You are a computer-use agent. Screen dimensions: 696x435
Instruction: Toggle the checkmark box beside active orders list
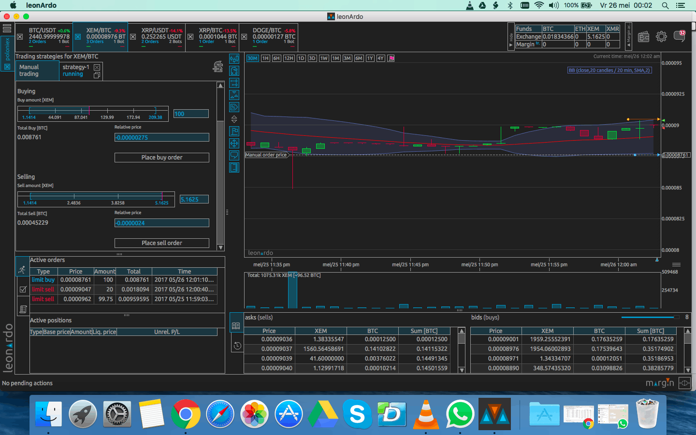click(23, 290)
